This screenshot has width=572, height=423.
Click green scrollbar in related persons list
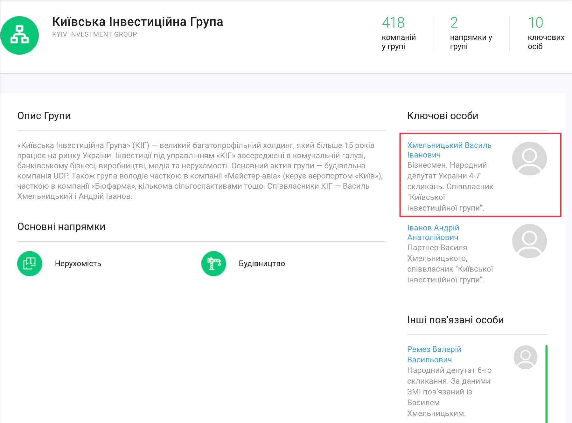(546, 384)
